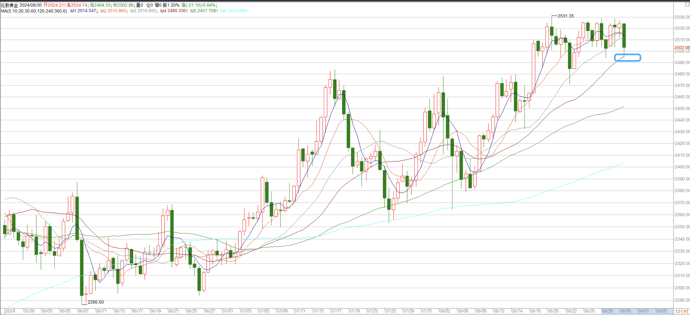The image size is (690, 315).
Task: Click the M5 2451.709 moving average label
Action: coord(204,11)
